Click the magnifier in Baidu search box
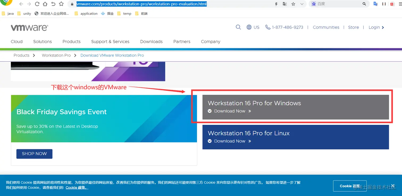This screenshot has width=402, height=196. (x=364, y=4)
